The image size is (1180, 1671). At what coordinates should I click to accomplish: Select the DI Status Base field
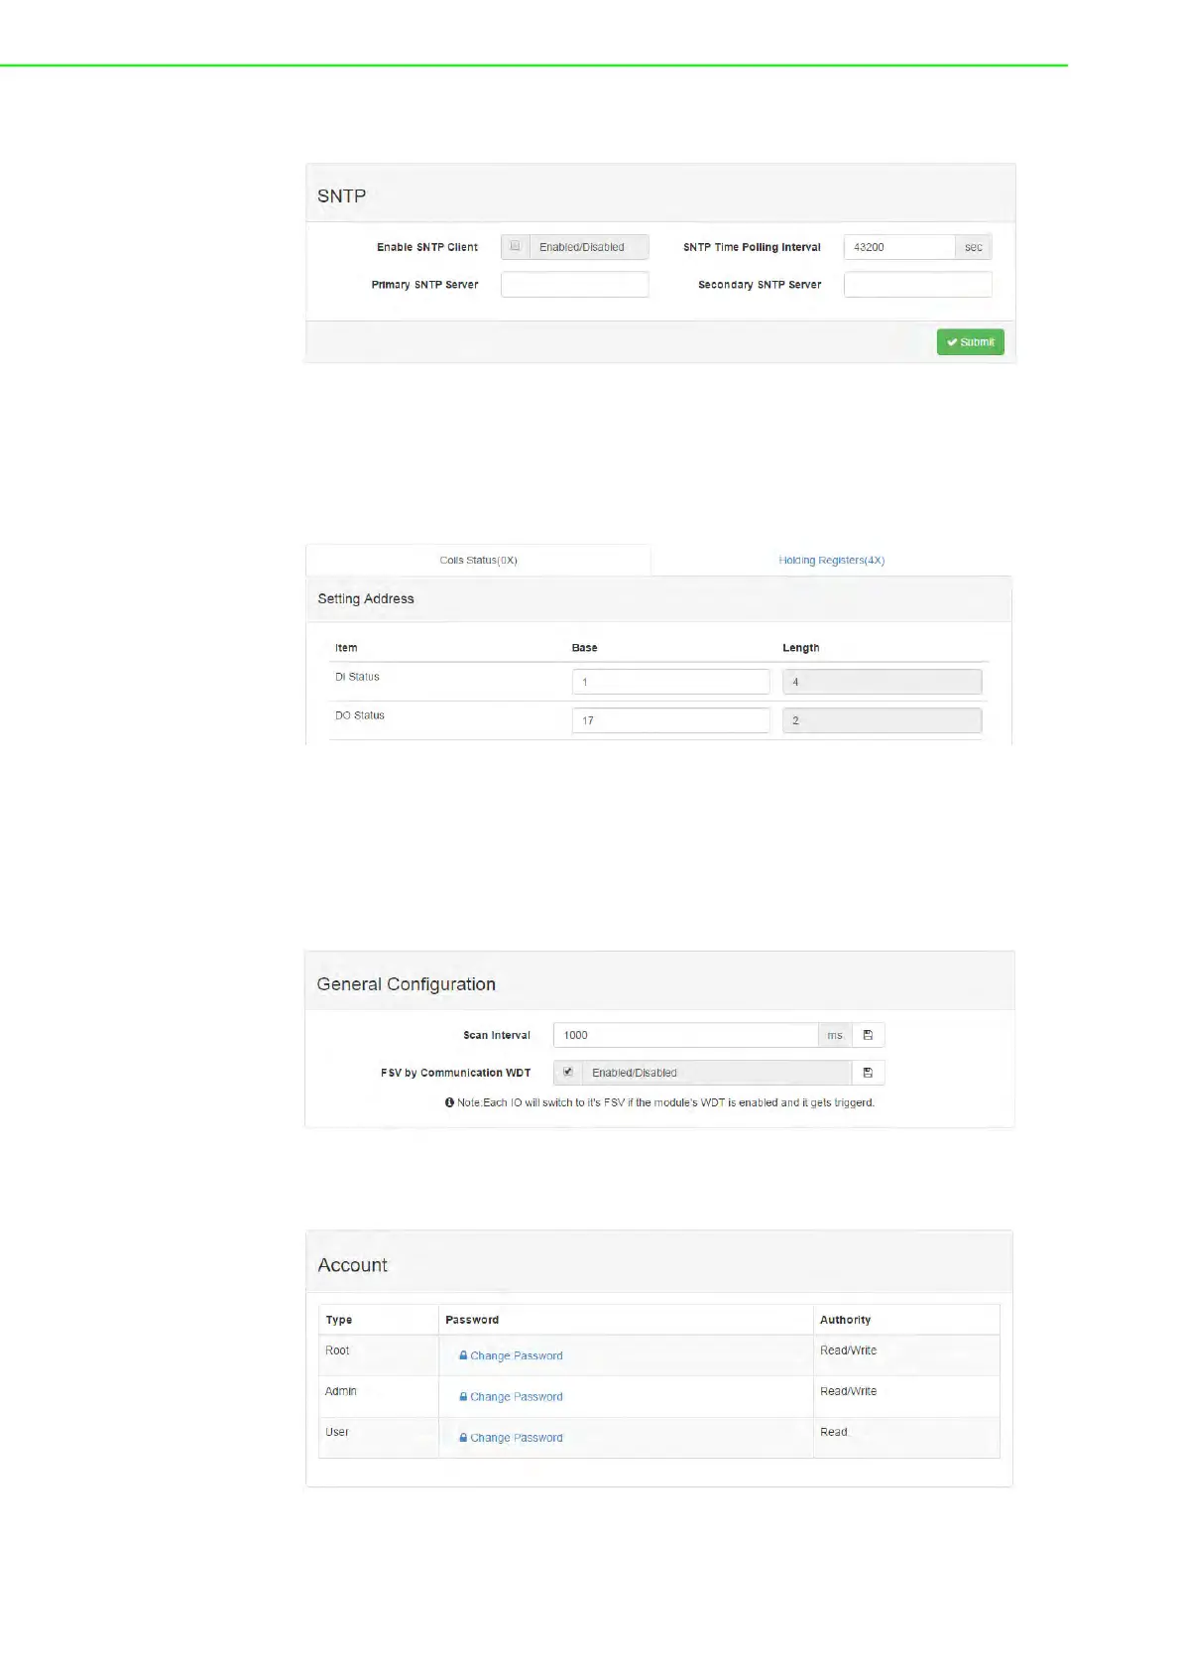pos(670,682)
